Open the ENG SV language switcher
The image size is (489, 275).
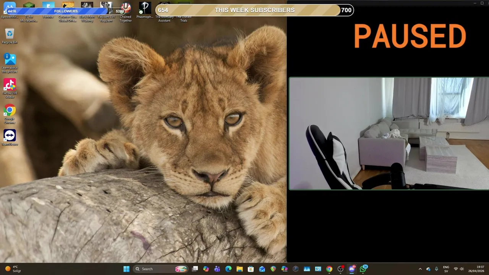tap(446, 269)
